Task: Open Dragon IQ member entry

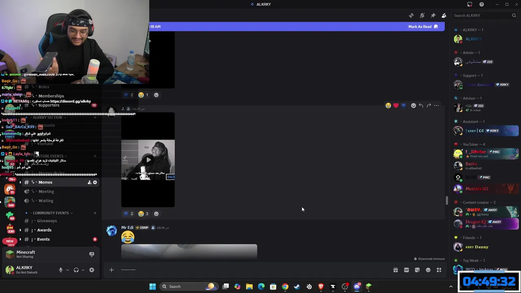Action: [486, 223]
